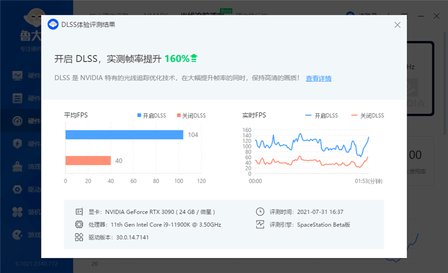This screenshot has width=448, height=273.
Task: Select driver version 30.0.14.7141 text
Action: tap(132, 237)
